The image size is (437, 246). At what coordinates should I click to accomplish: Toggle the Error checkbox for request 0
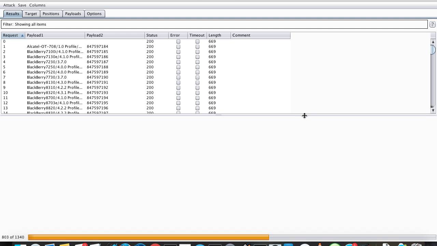coord(178,41)
